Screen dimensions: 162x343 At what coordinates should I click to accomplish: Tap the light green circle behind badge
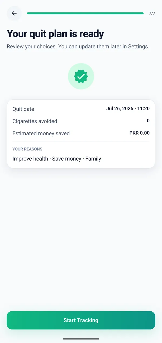[x=81, y=76]
